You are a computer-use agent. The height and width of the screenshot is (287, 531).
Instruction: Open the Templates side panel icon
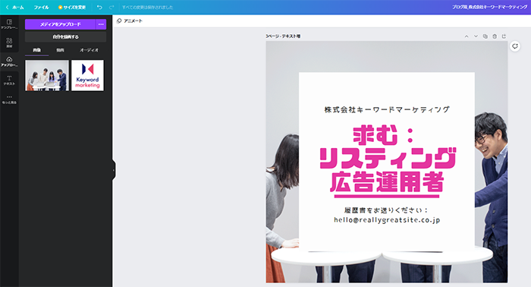pos(9,24)
